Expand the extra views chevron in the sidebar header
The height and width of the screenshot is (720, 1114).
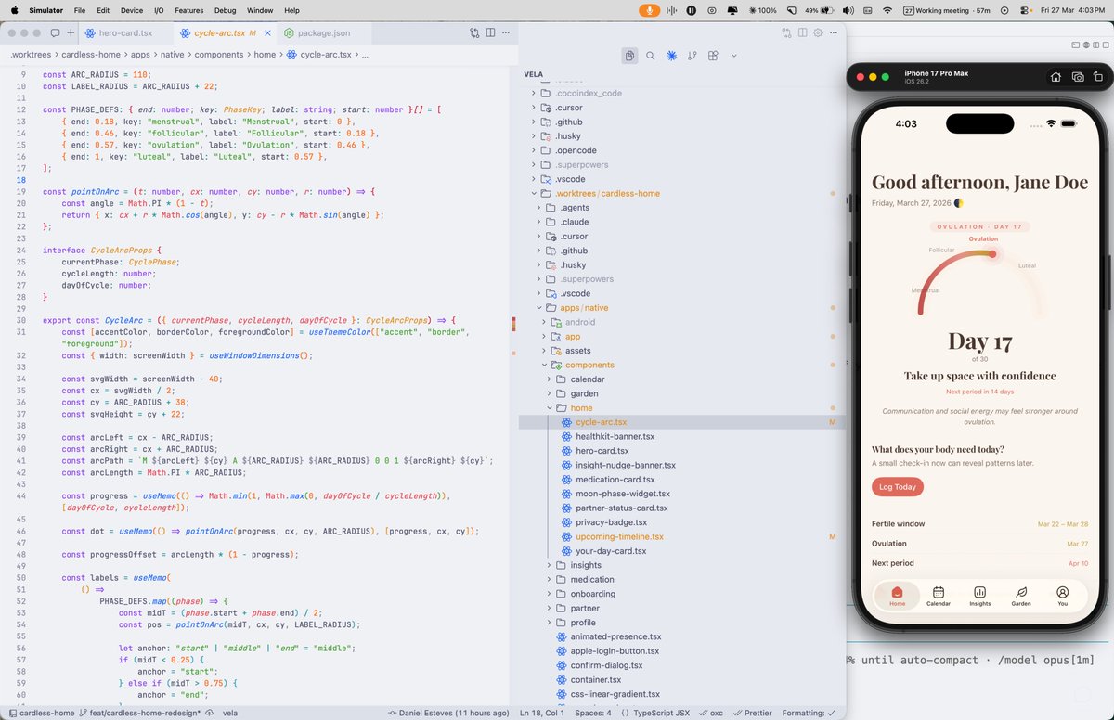734,56
